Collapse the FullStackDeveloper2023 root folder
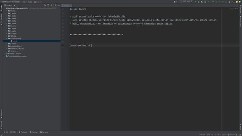 [4, 8]
